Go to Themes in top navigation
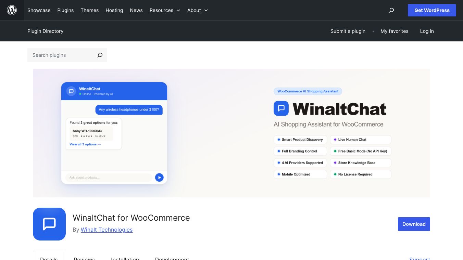This screenshot has width=463, height=260. [x=90, y=10]
